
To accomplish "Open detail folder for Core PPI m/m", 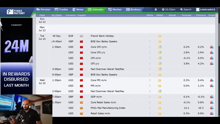I will [x=159, y=80].
